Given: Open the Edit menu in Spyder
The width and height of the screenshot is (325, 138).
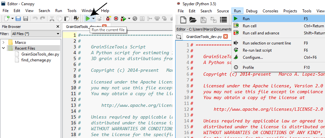Looking at the screenshot, I should coord(192,11).
